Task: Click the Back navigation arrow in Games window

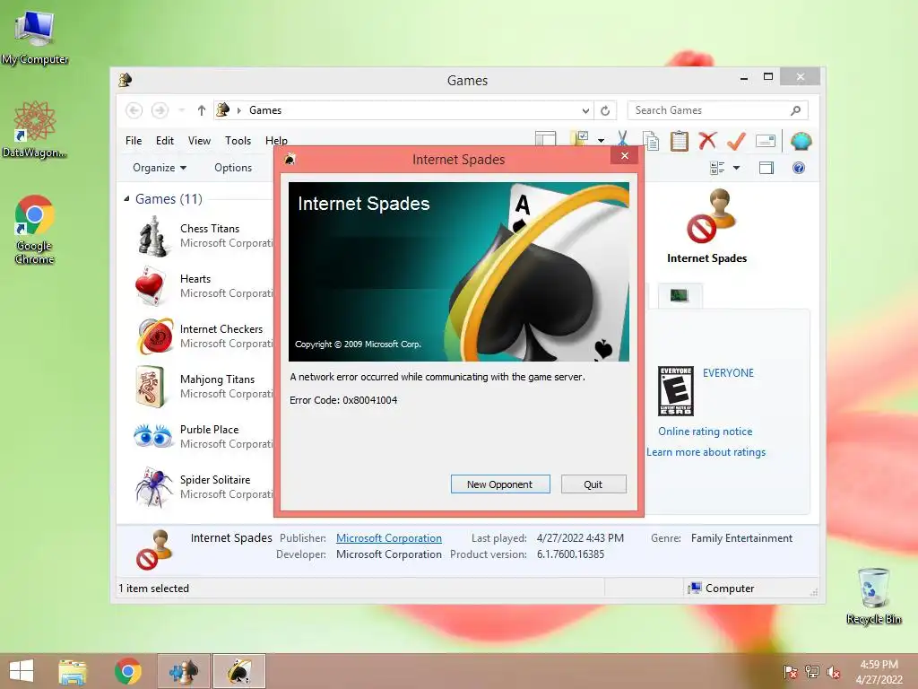Action: 134,110
